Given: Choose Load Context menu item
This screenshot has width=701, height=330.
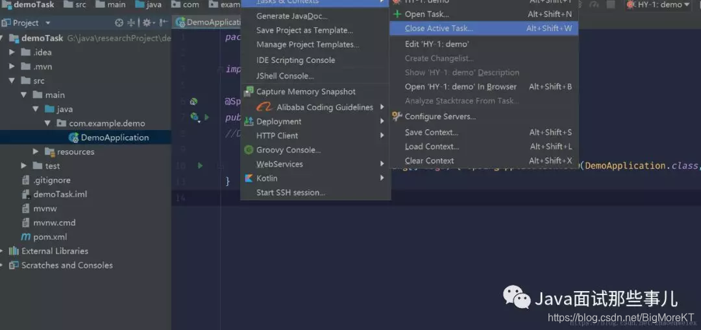Looking at the screenshot, I should point(484,147).
